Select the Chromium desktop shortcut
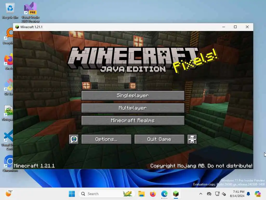 tap(8, 164)
